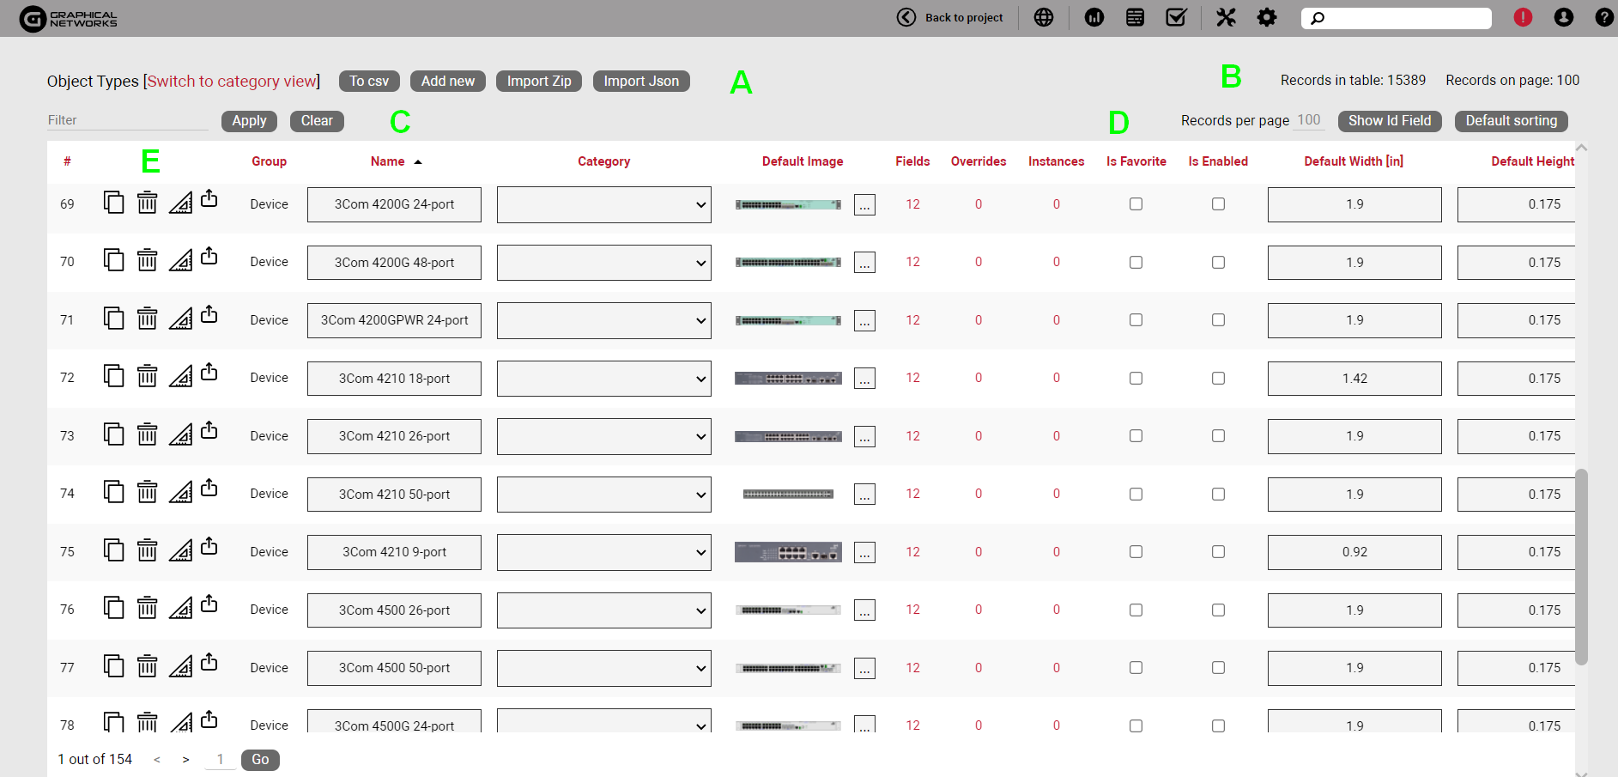Image resolution: width=1618 pixels, height=777 pixels.
Task: Open Category dropdown for 3Com 4500 50-port
Action: click(603, 668)
